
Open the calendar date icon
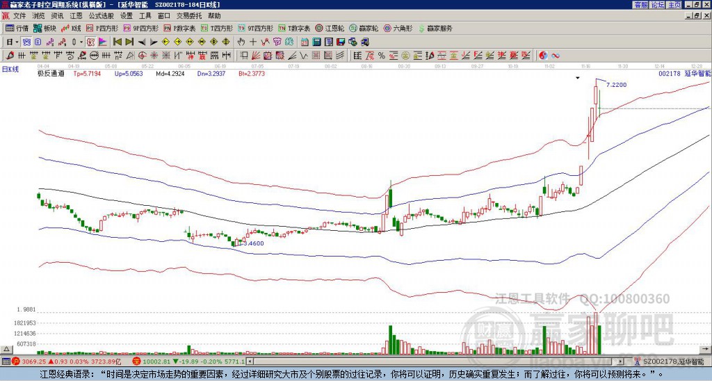pos(305,42)
